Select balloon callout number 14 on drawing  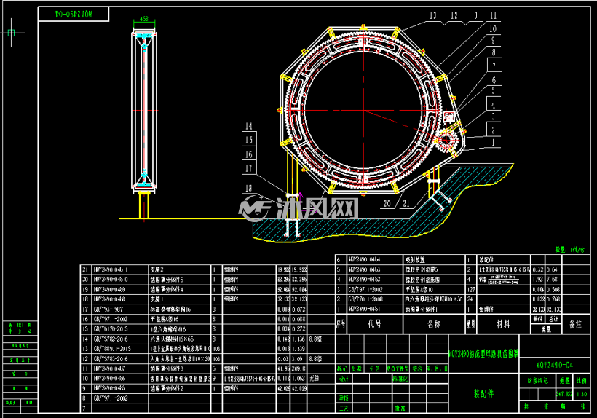click(248, 126)
